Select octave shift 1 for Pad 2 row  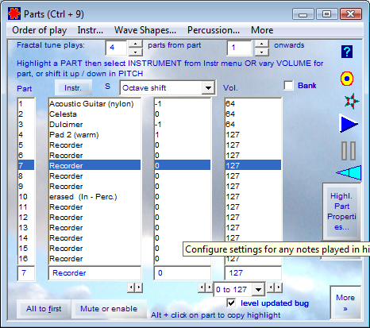coord(183,135)
